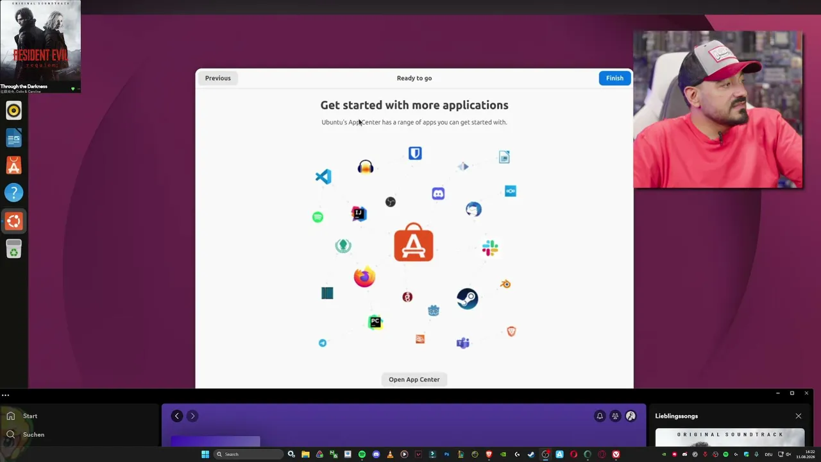Open Vivaldi browser from the taskbar
Image resolution: width=821 pixels, height=462 pixels.
coord(616,454)
